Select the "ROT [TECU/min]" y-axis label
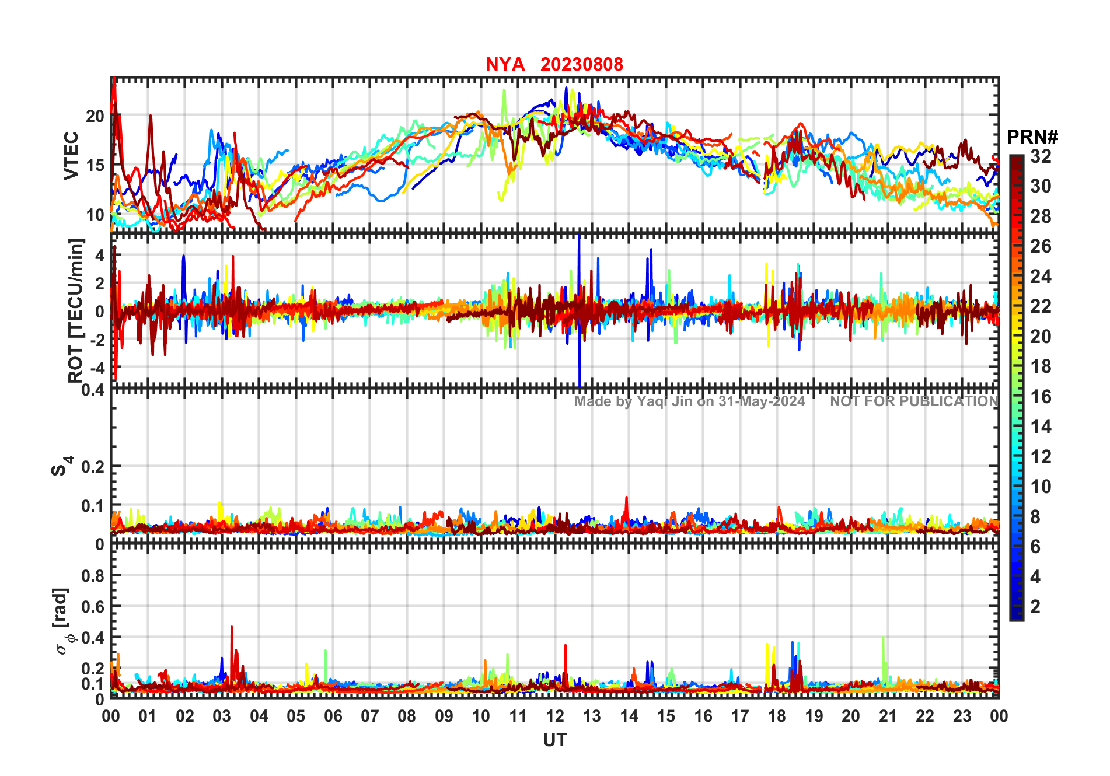This screenshot has width=1110, height=776. [76, 310]
